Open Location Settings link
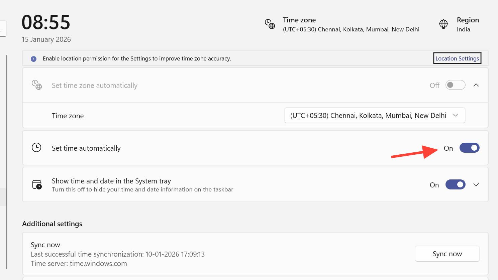The width and height of the screenshot is (498, 280). pos(457,58)
